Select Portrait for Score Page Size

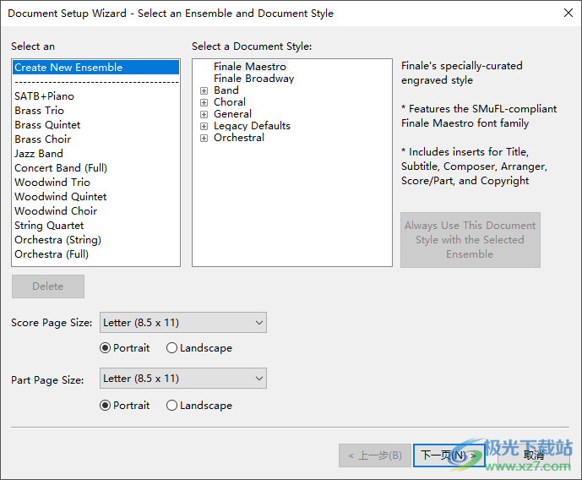click(106, 348)
